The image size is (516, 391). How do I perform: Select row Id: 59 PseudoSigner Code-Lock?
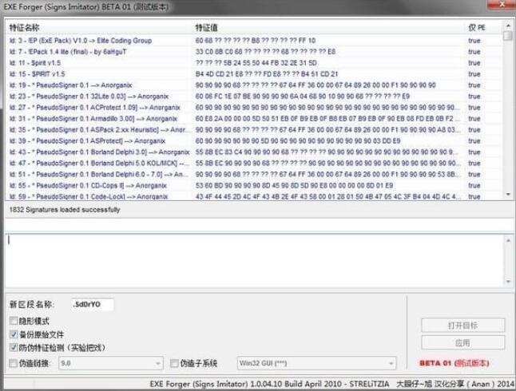click(x=254, y=196)
